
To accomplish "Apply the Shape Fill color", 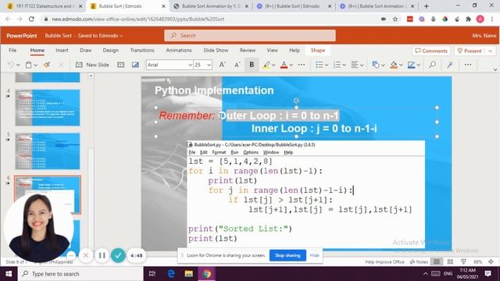I will pyautogui.click(x=394, y=65).
